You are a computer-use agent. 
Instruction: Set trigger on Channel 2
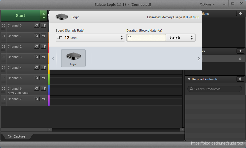[x=44, y=46]
